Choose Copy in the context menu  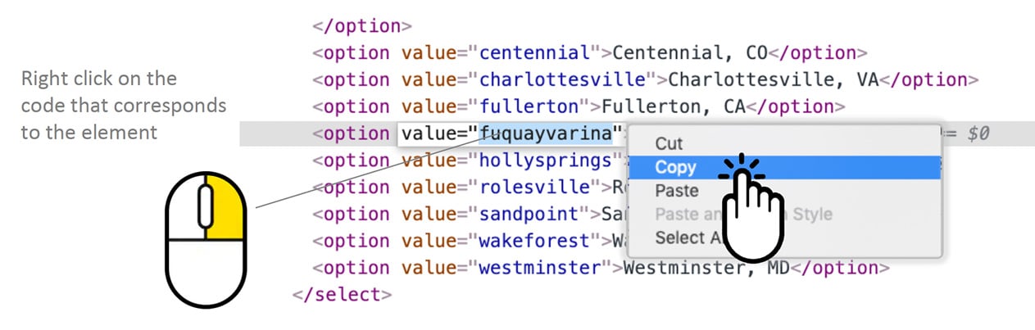tap(785, 167)
